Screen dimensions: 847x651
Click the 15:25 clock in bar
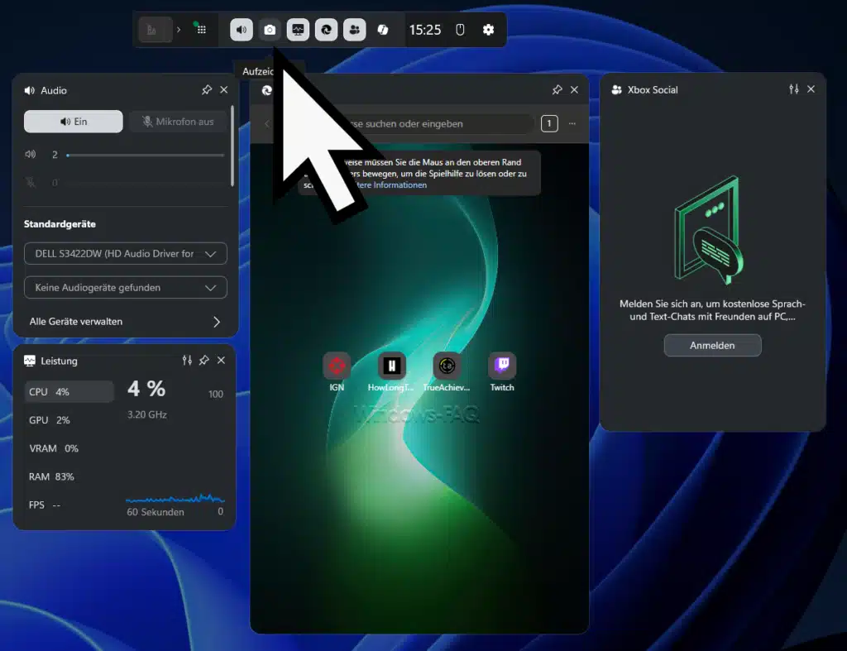(x=425, y=30)
